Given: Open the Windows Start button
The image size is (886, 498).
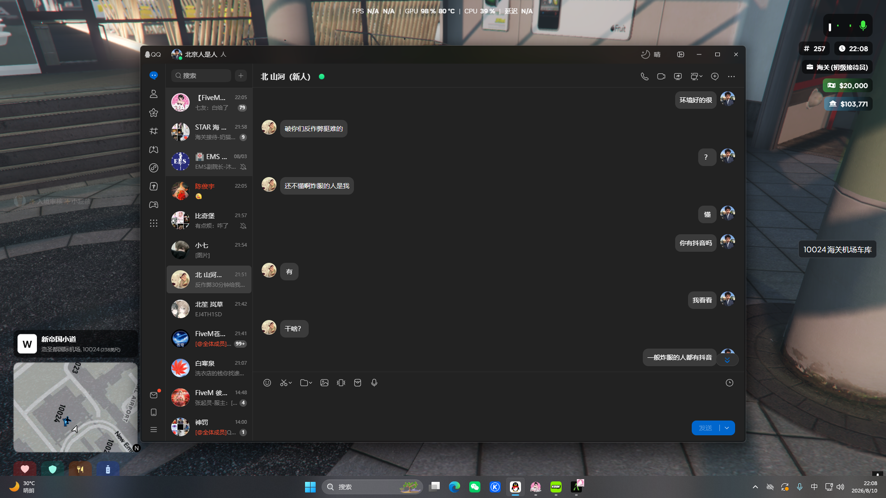Looking at the screenshot, I should point(310,487).
